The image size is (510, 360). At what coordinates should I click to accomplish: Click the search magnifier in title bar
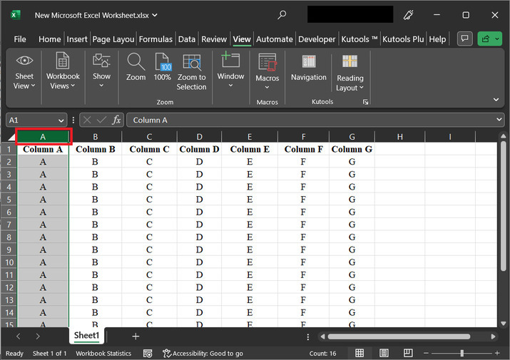click(x=282, y=14)
